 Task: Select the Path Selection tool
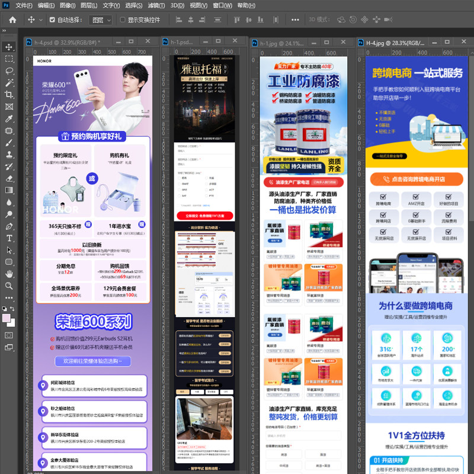click(9, 250)
